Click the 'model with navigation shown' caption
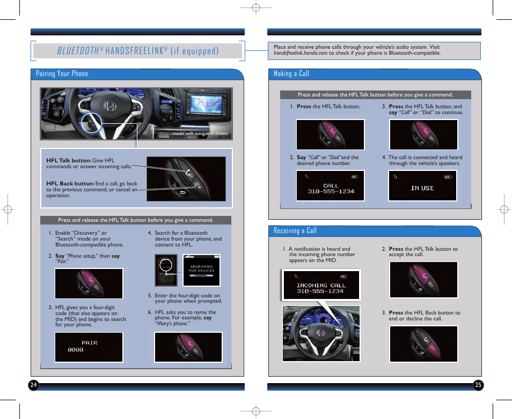The width and height of the screenshot is (512, 419). pyautogui.click(x=200, y=133)
